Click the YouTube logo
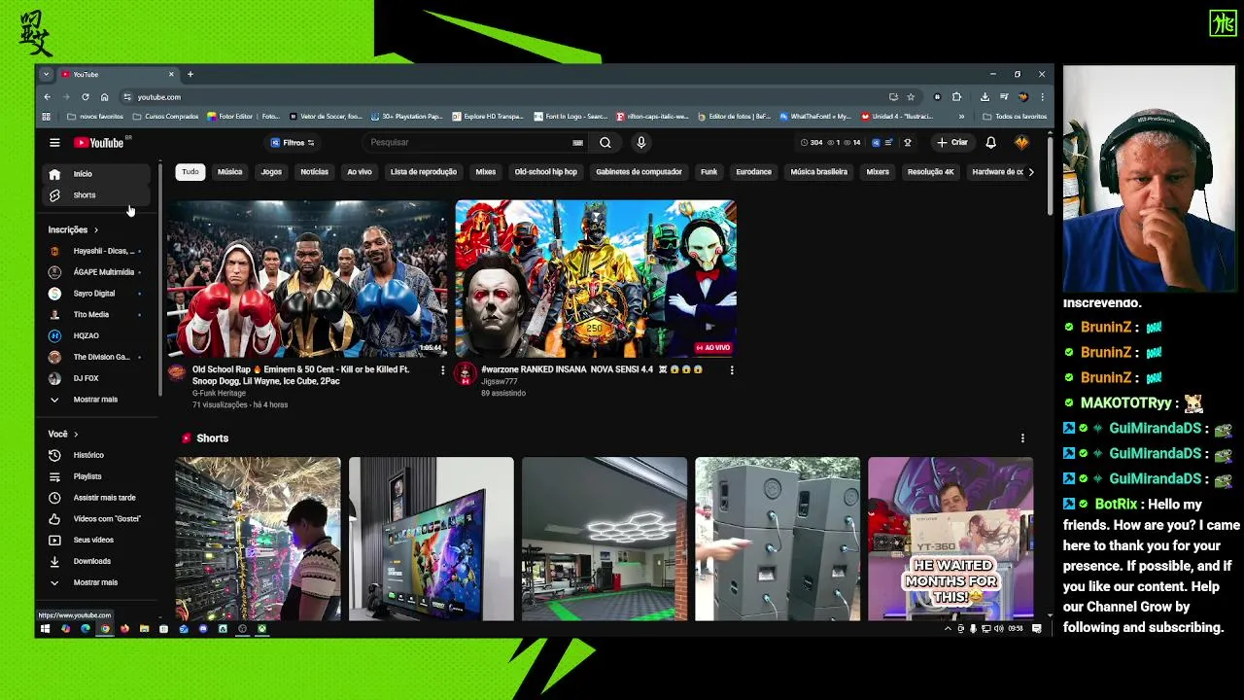Screen dimensions: 1244x700 [x=100, y=143]
